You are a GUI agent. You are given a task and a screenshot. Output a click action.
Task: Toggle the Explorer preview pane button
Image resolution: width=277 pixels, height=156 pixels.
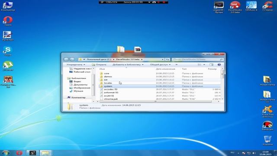pyautogui.click(x=211, y=65)
